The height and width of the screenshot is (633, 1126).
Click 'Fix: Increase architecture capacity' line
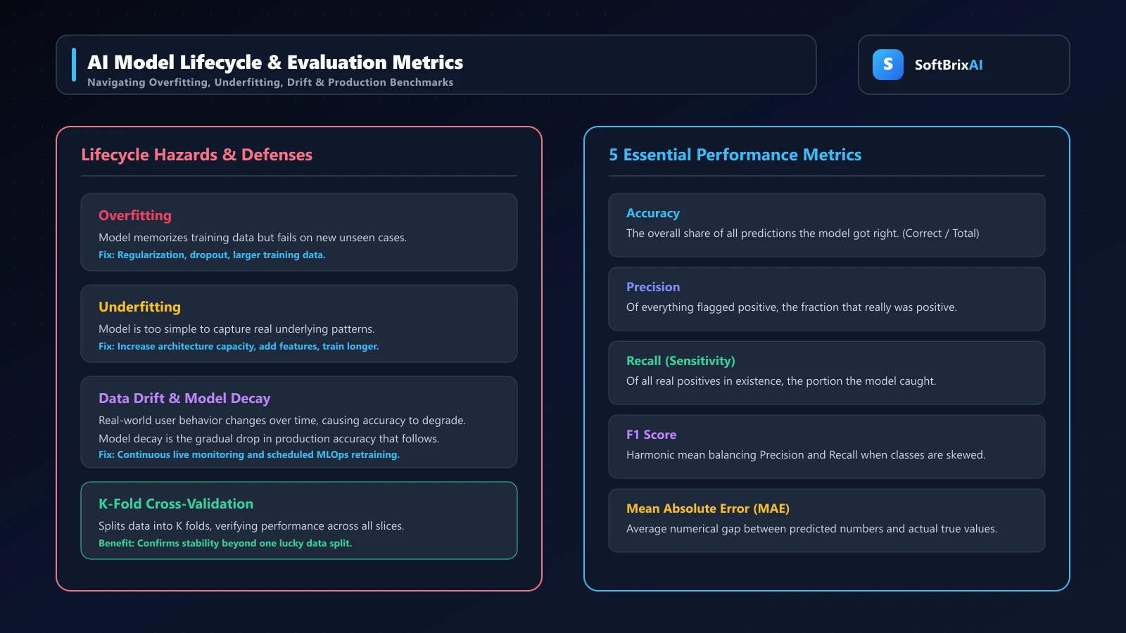coord(239,346)
